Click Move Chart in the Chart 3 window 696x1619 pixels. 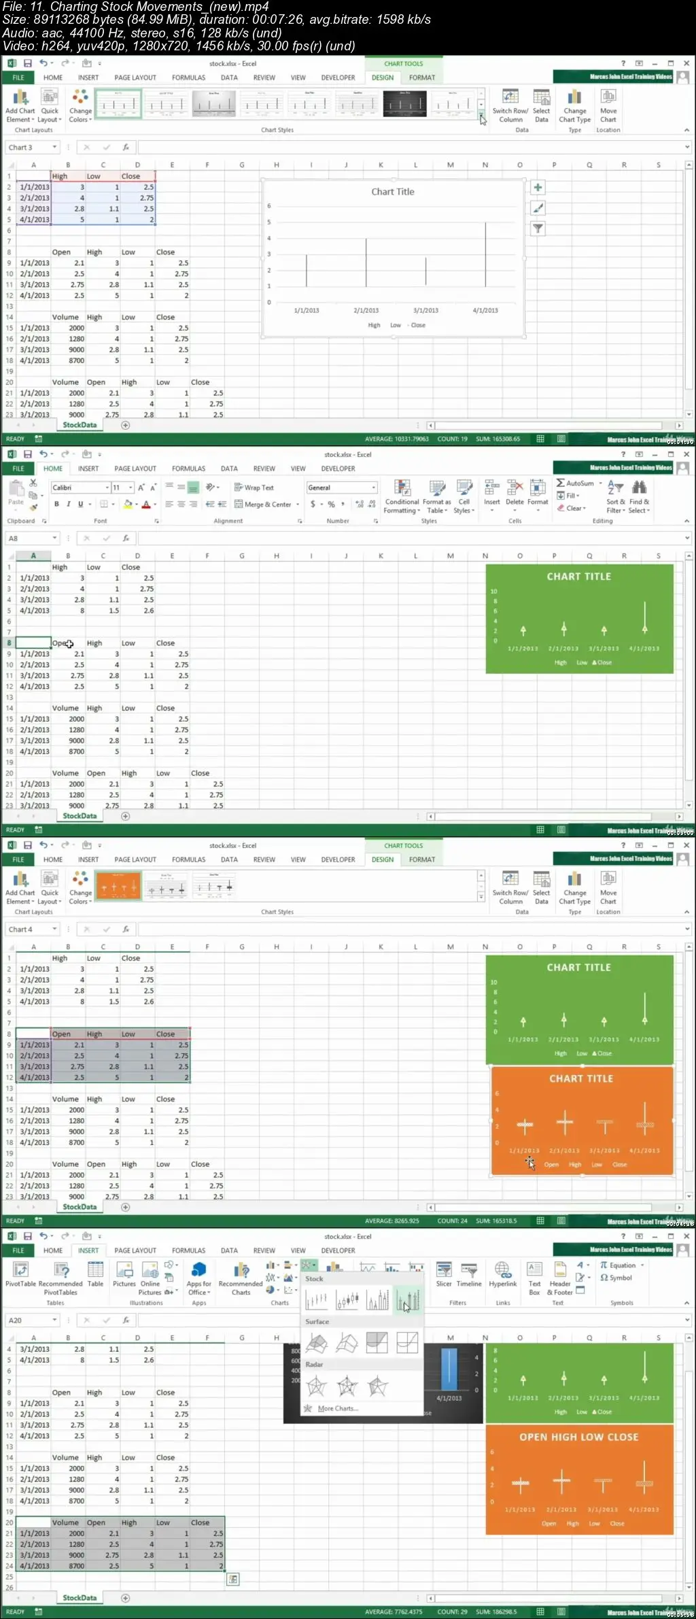[608, 105]
